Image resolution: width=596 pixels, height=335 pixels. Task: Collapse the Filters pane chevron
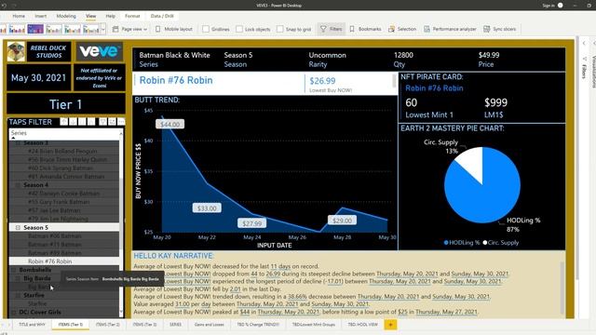point(584,44)
